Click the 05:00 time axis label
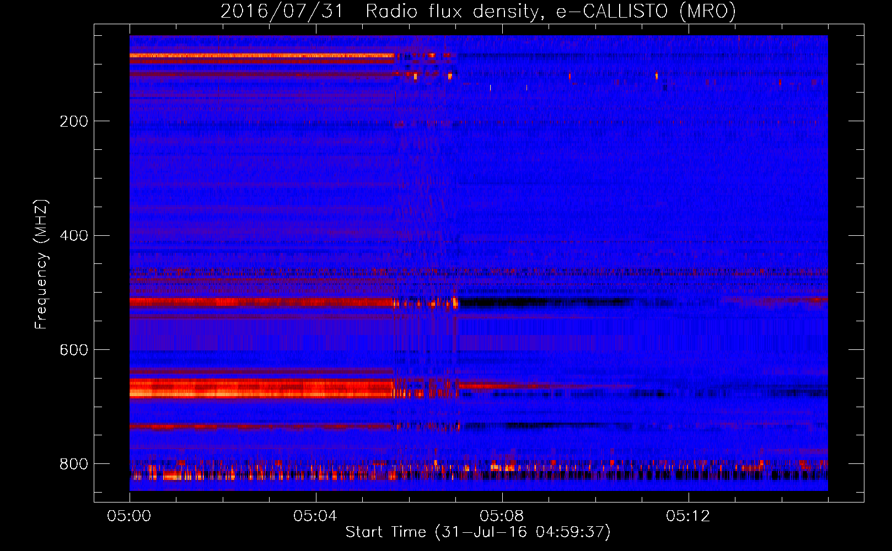The image size is (892, 551). 130,516
